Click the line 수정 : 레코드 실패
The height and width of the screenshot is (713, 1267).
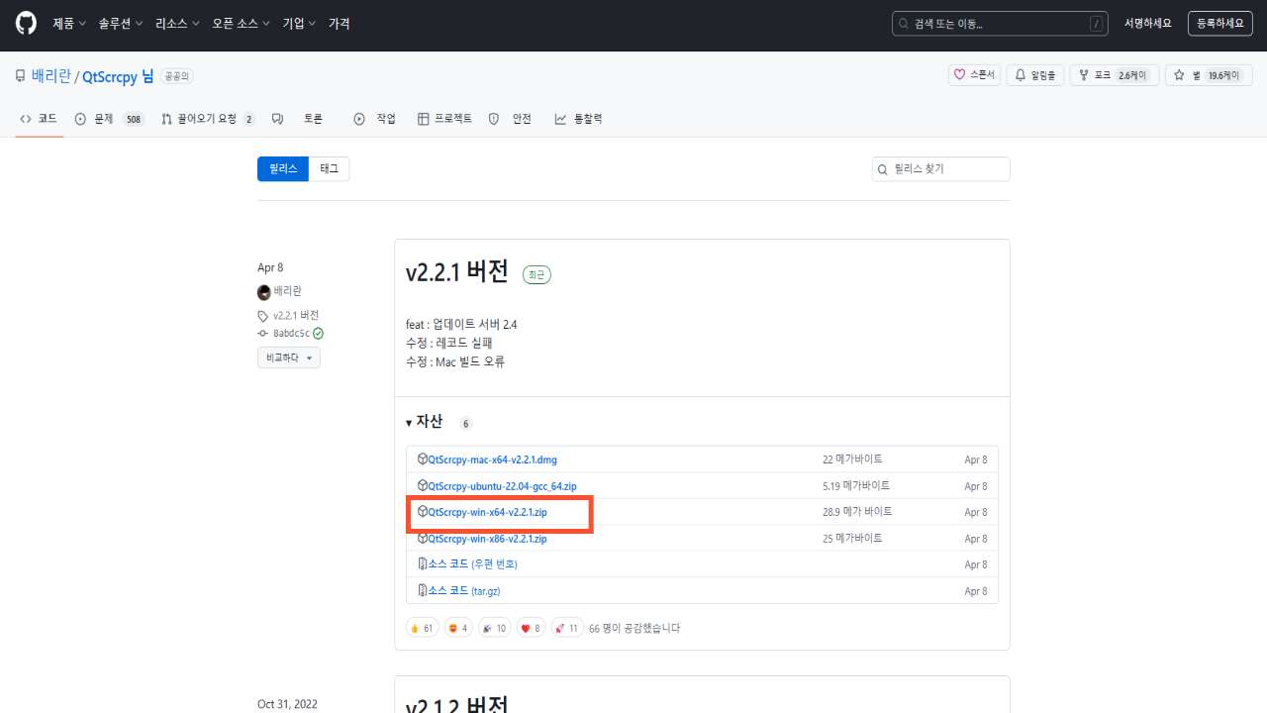(449, 343)
